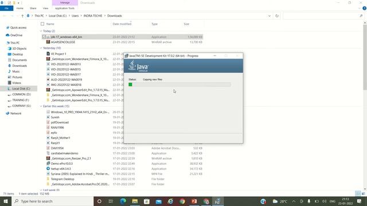Viewport: 367px width, 206px height.
Task: Open Task View on the taskbar
Action: click(x=111, y=201)
